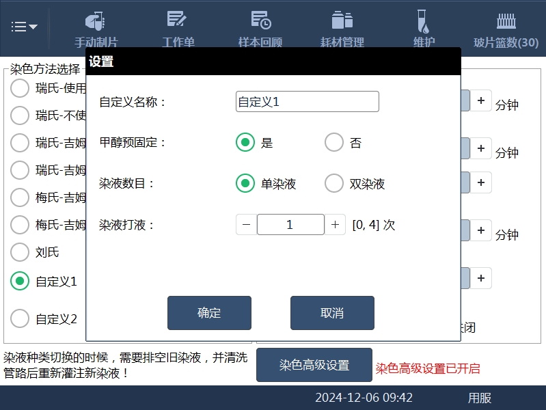Click the stain dispensing count value field
Viewport: 546px width, 410px height.
point(290,225)
